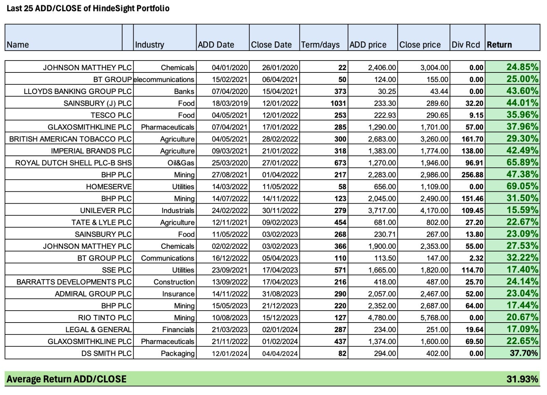The width and height of the screenshot is (547, 395).
Task: Select the 31/08/2023 close date cell
Action: coord(274,294)
